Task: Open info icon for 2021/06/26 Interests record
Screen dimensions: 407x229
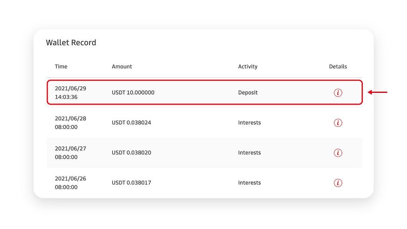Action: click(338, 183)
